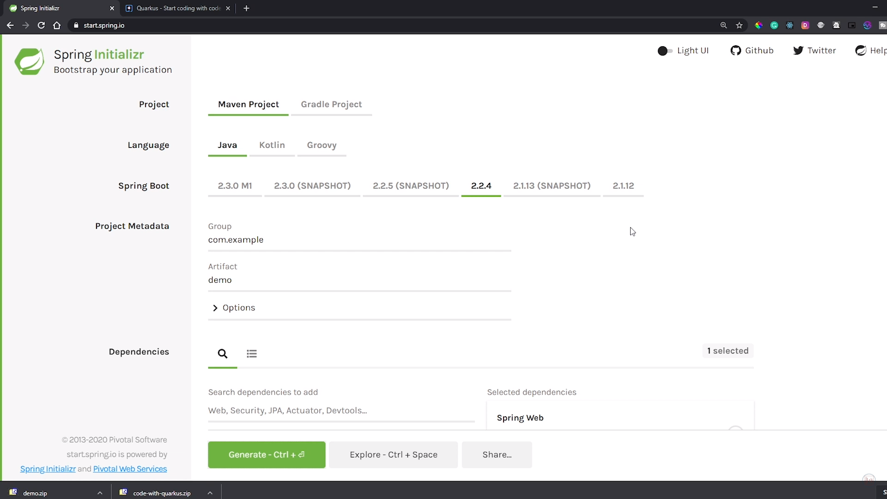
Task: Select Spring Boot version 2.1.12
Action: (623, 186)
